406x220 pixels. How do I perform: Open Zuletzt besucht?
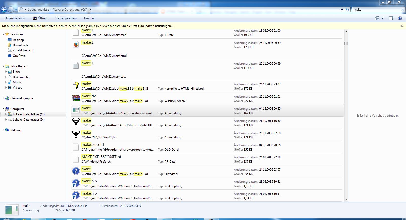(x=23, y=50)
